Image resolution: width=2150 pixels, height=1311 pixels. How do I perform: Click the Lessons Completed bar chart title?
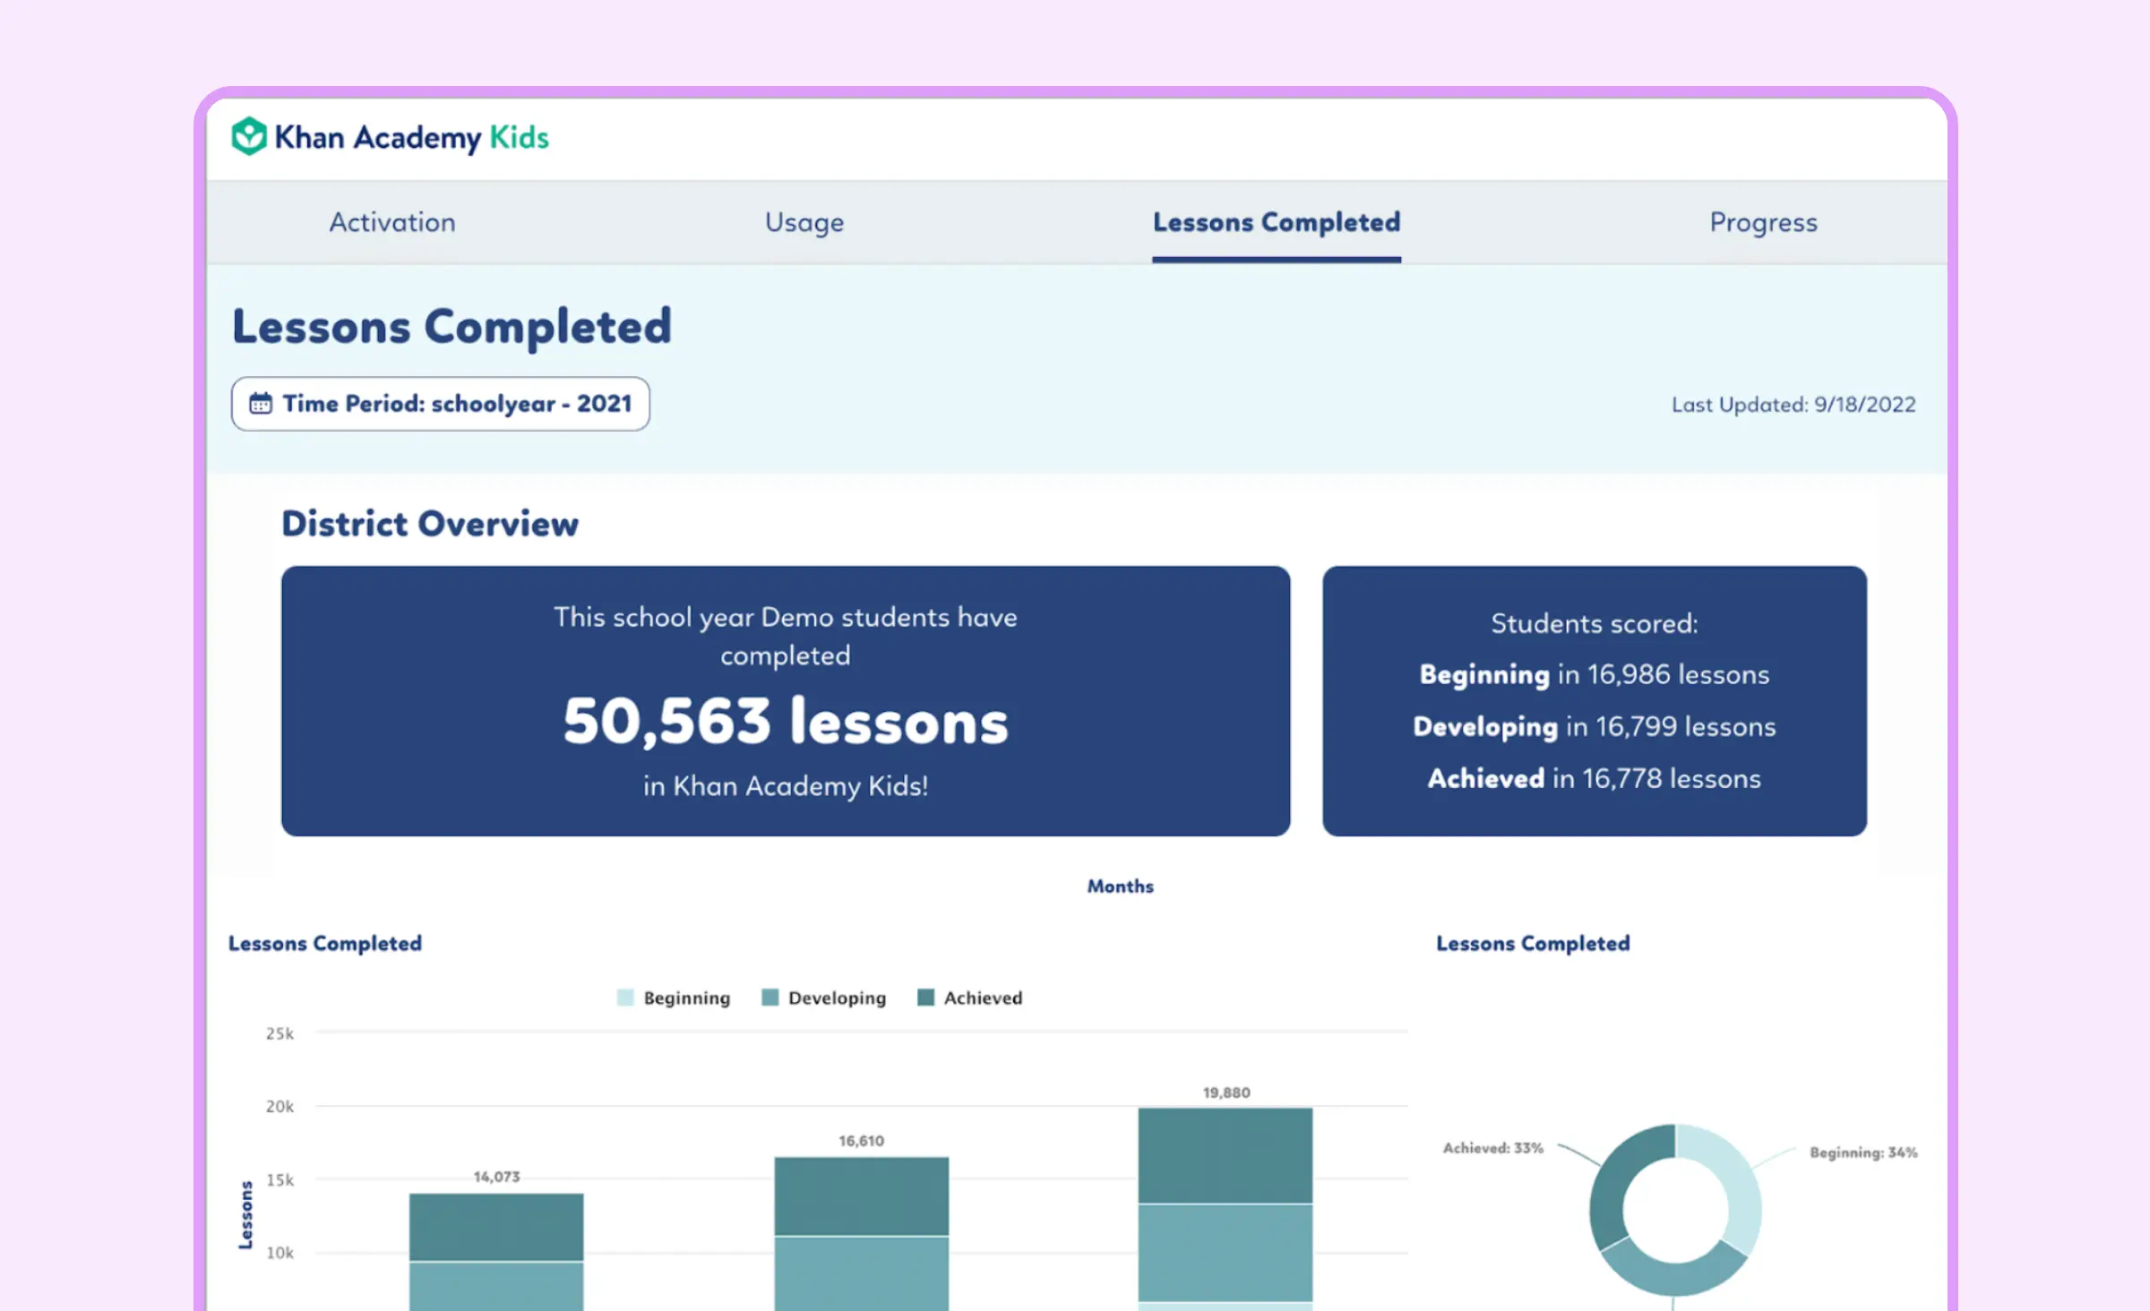pyautogui.click(x=324, y=944)
